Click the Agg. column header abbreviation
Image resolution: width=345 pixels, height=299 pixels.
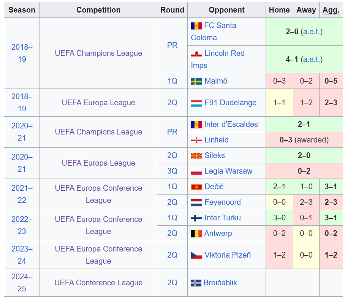tap(331, 10)
